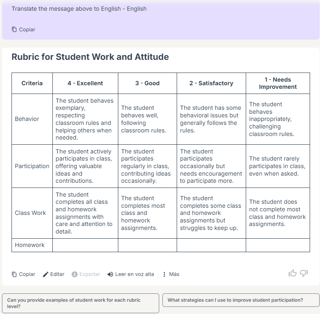The width and height of the screenshot is (320, 314).
Task: Click the Behavior row label
Action: [27, 119]
